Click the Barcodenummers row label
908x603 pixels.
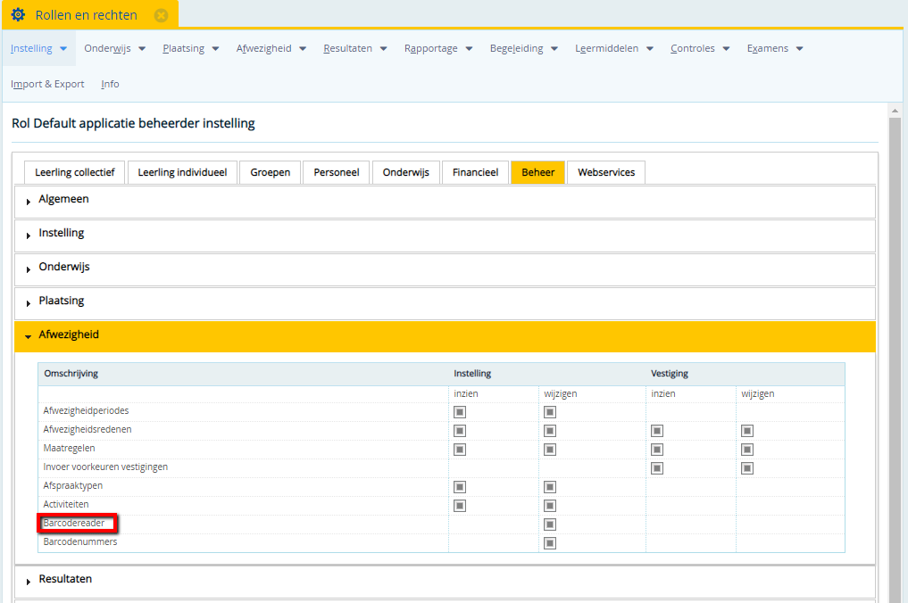(x=80, y=541)
